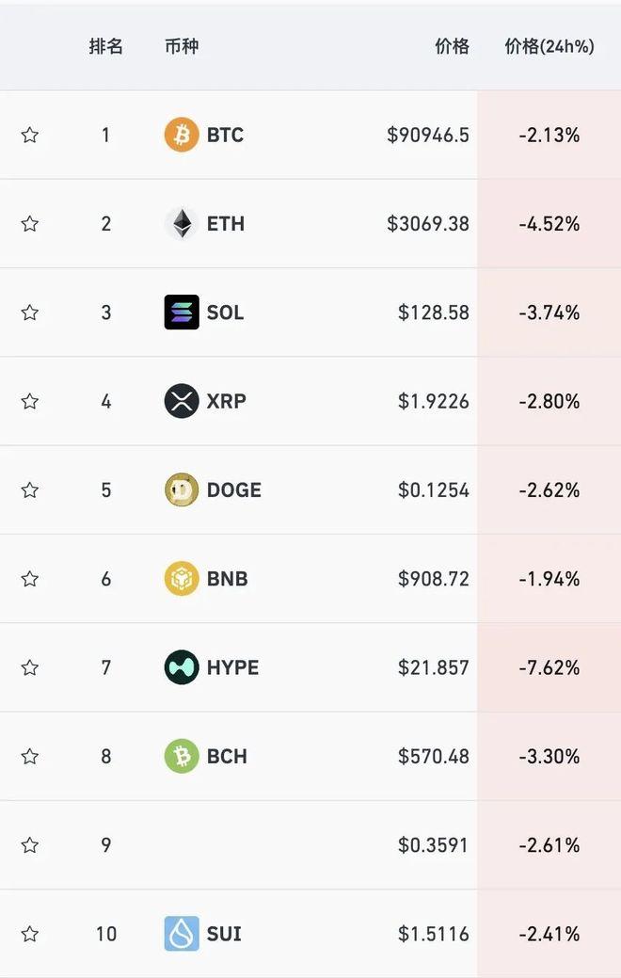Click the XRP coin logo icon

click(182, 401)
